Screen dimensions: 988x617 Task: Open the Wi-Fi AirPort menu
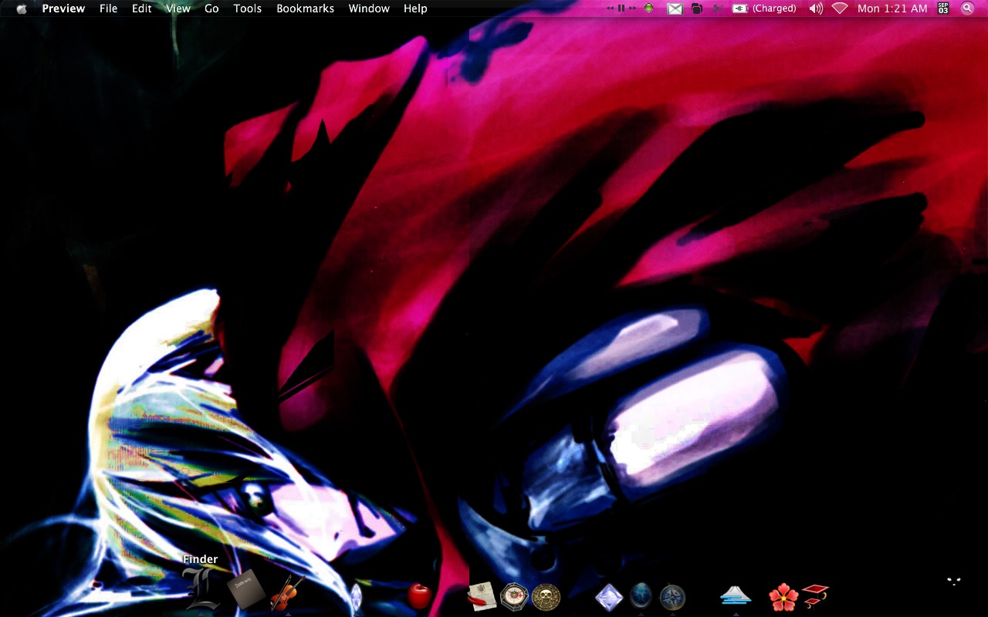pyautogui.click(x=840, y=8)
